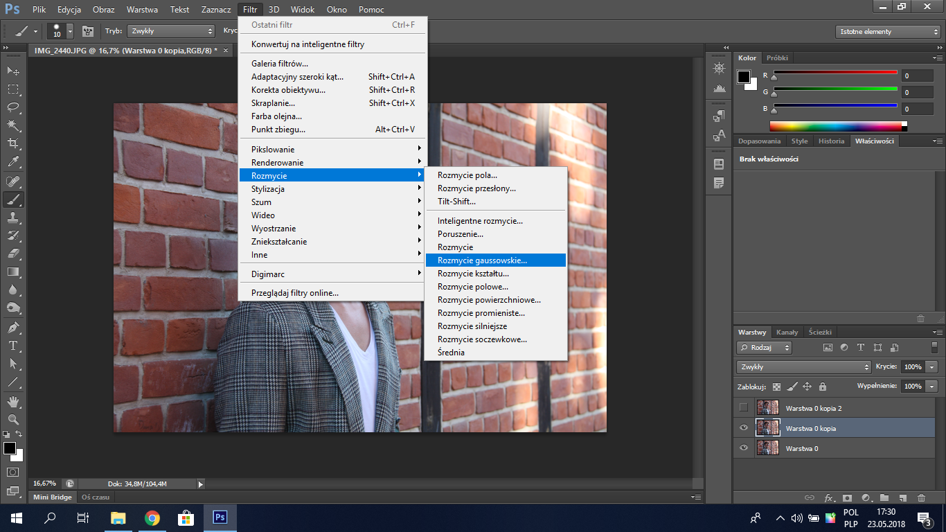Switch to the Kanały tab
This screenshot has height=532, width=946.
click(x=787, y=332)
